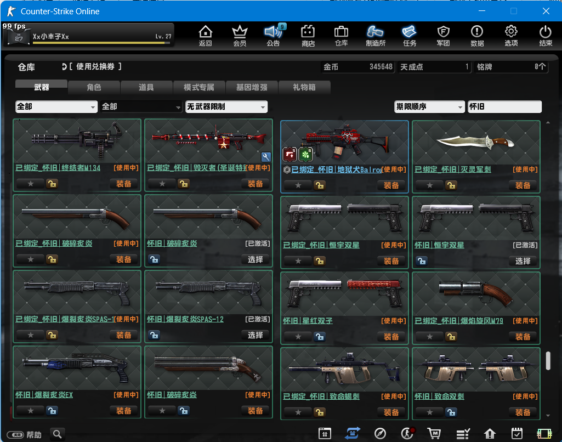Open the 仓库 warehouse briefcase icon

[x=341, y=36]
